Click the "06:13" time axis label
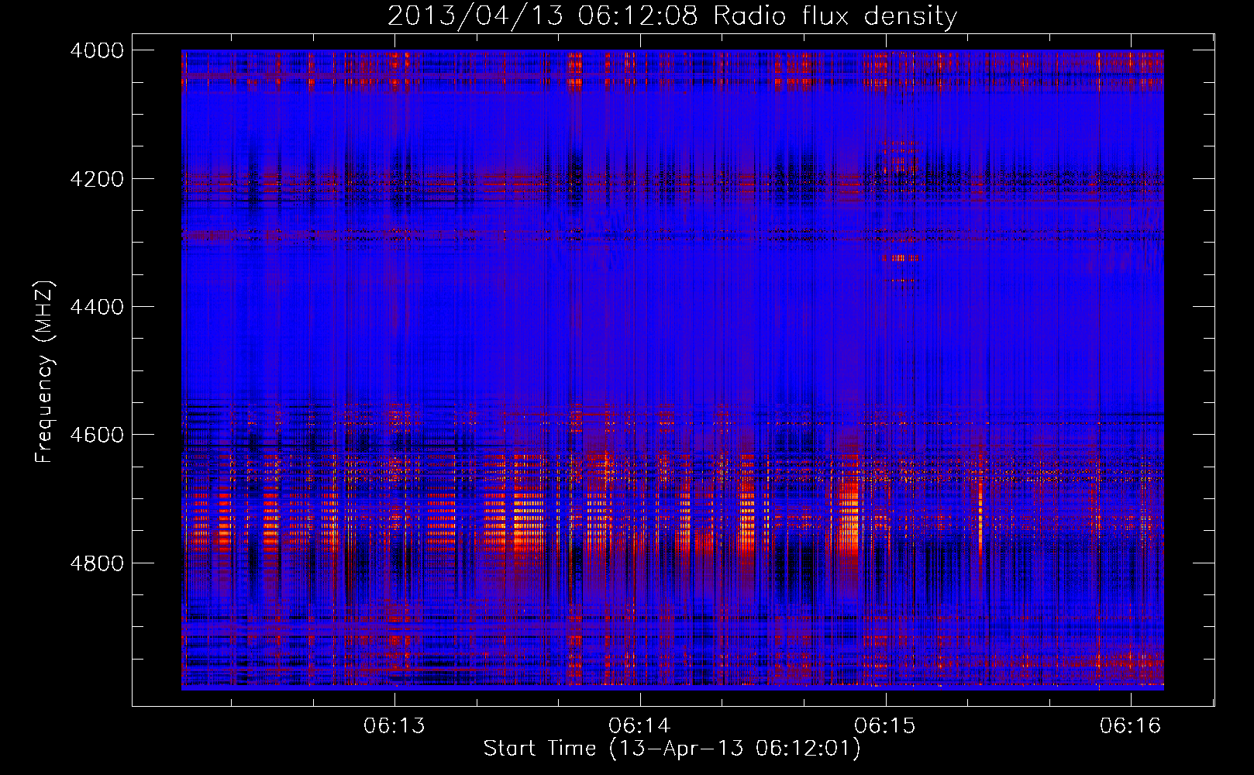This screenshot has height=775, width=1254. [x=394, y=725]
